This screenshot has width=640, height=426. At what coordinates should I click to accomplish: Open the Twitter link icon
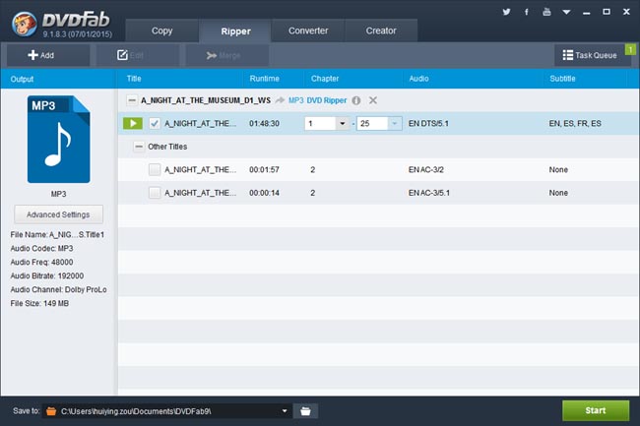click(506, 12)
